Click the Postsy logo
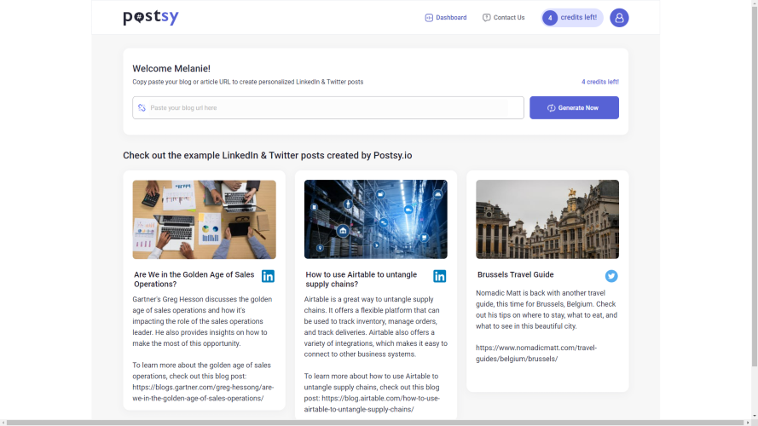This screenshot has width=758, height=426. [151, 17]
